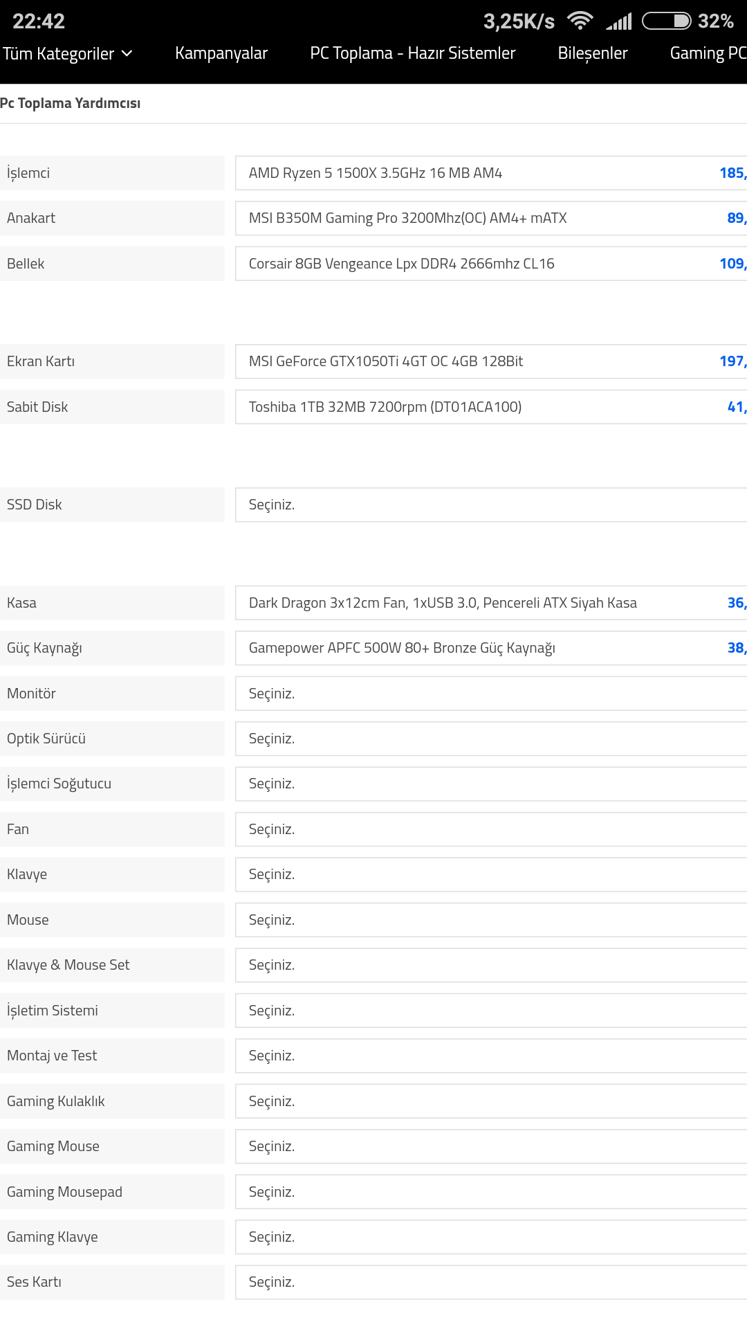Open the Bileşenler navigation item
The width and height of the screenshot is (747, 1329).
pyautogui.click(x=592, y=53)
